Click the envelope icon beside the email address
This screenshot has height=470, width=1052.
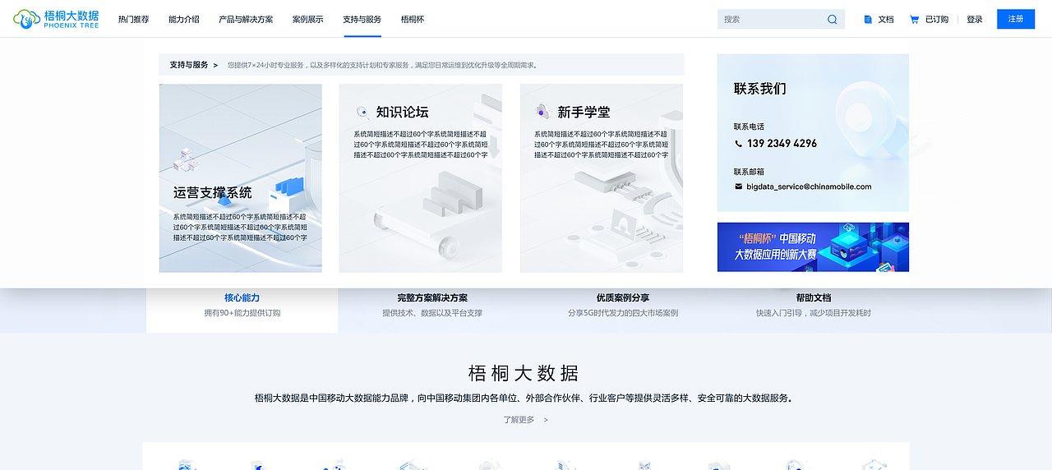(738, 187)
